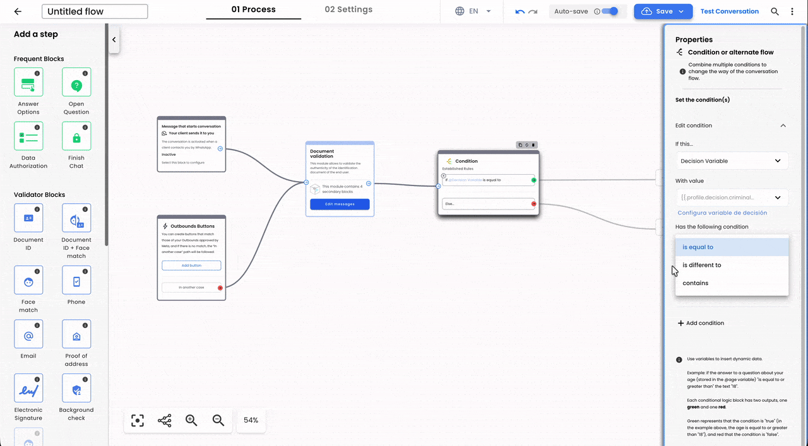Click the Test Conversation link

click(729, 11)
